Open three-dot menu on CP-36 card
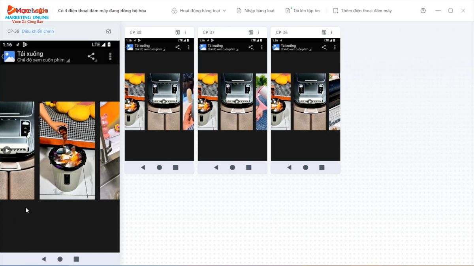The height and width of the screenshot is (266, 474). (x=332, y=32)
